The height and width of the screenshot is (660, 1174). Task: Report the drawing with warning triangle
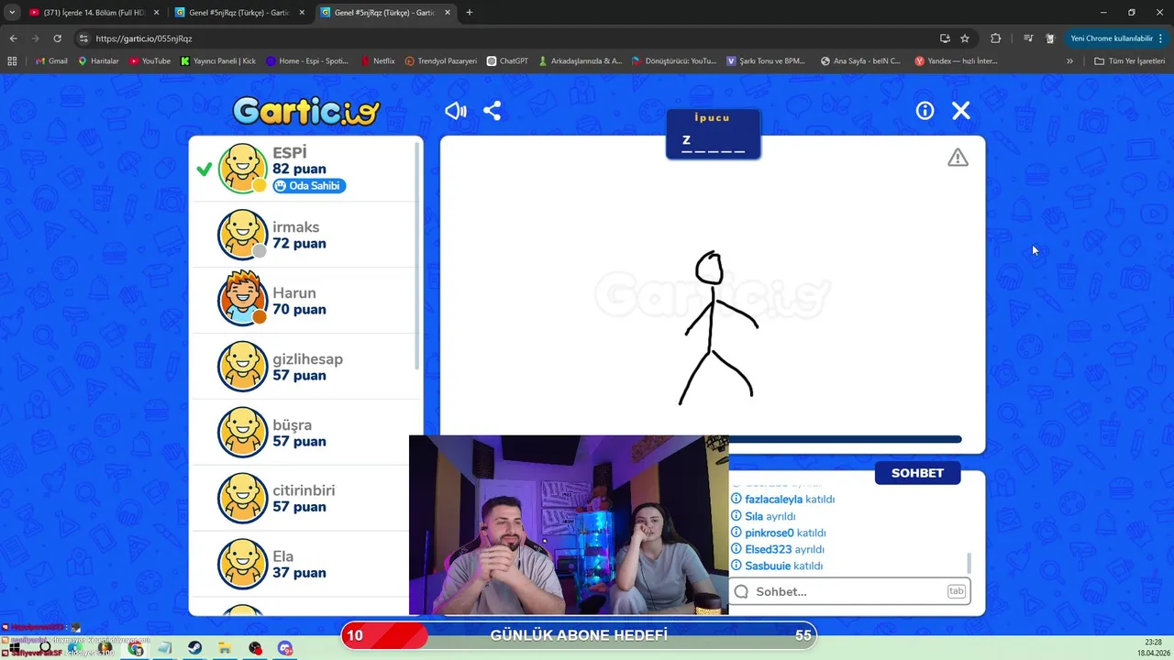pos(958,158)
